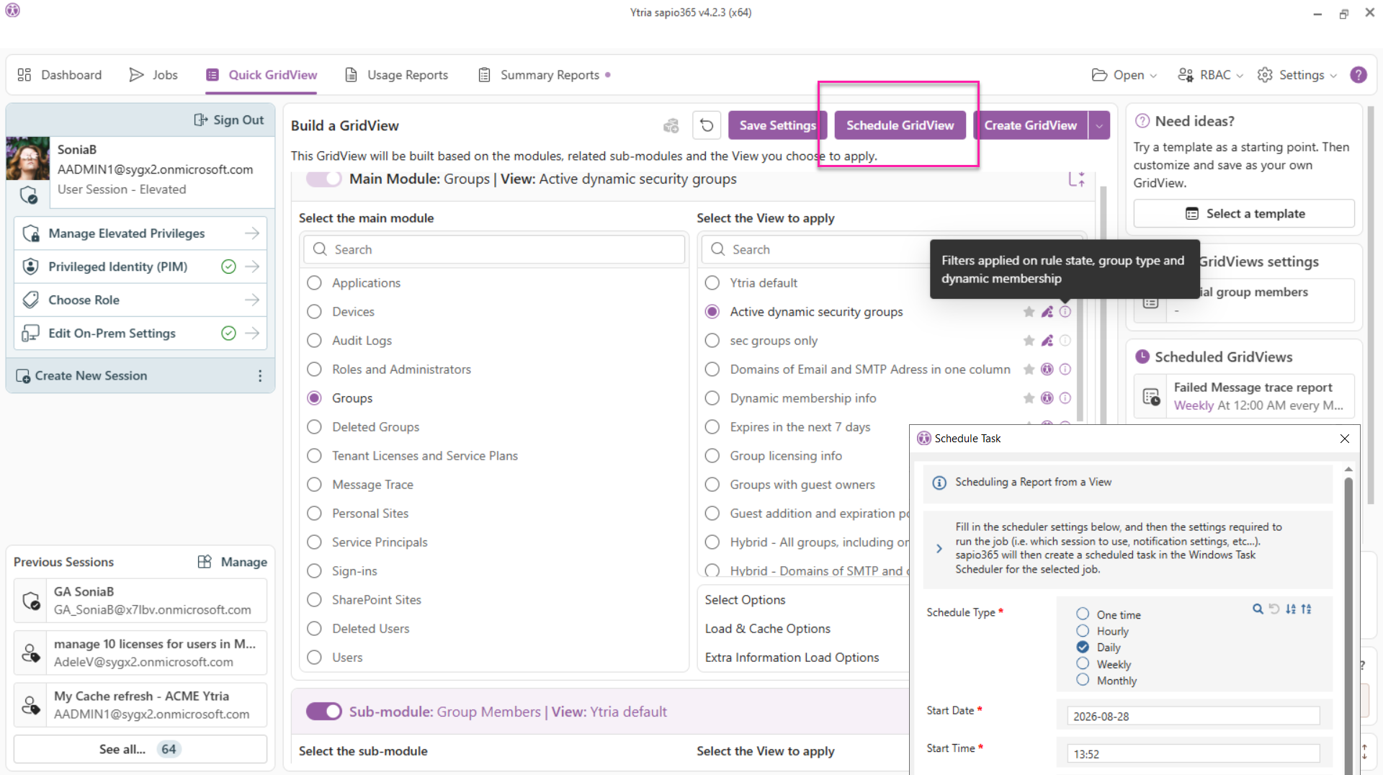The image size is (1383, 775).
Task: Open the GA SoniaB previous session
Action: click(140, 601)
